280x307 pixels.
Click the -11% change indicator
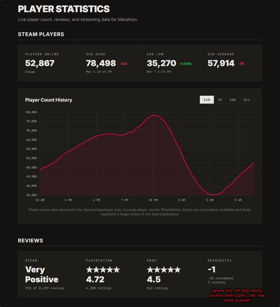click(123, 64)
